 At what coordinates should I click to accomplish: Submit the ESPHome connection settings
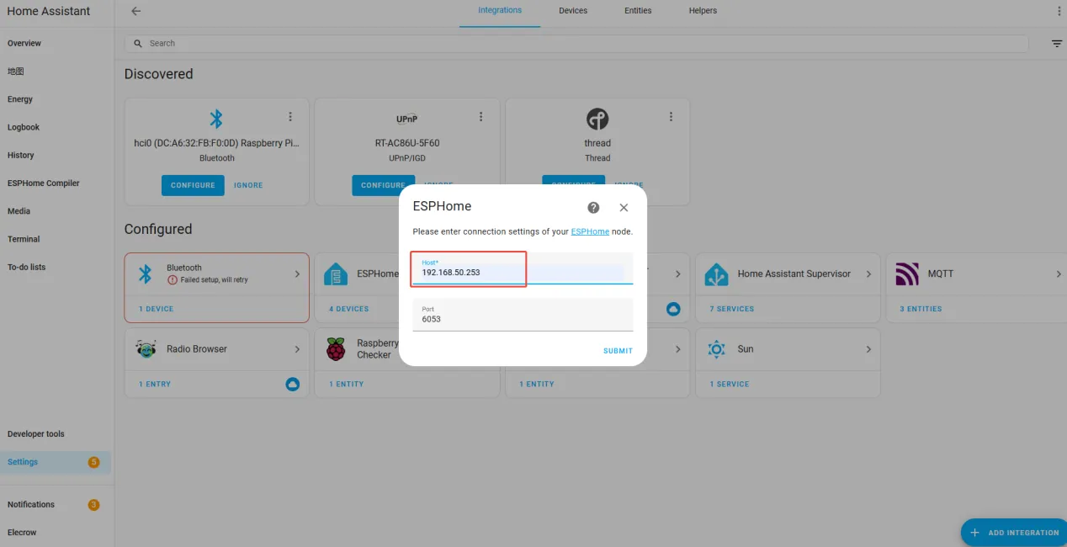pyautogui.click(x=618, y=351)
